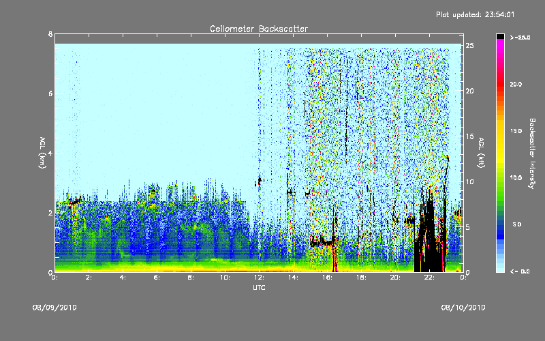The height and width of the screenshot is (341, 545).
Task: Click the '20:' hour tick on time axis
Action: pyautogui.click(x=396, y=278)
